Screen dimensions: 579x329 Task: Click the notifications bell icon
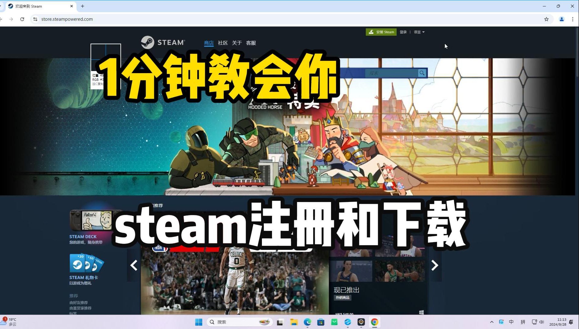[x=571, y=322]
